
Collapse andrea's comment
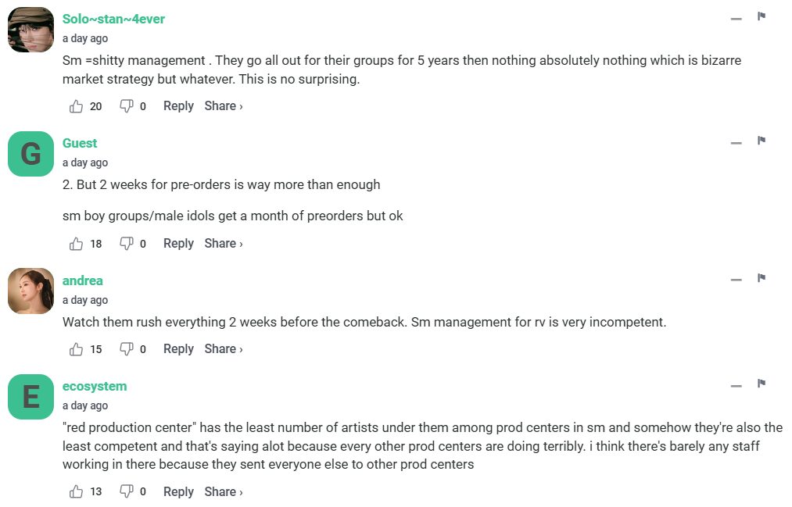pos(736,280)
